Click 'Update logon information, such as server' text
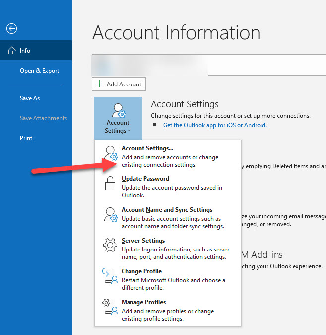 pyautogui.click(x=175, y=250)
